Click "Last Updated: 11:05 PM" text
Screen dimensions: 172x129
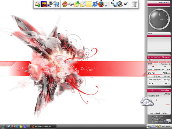[159, 113]
